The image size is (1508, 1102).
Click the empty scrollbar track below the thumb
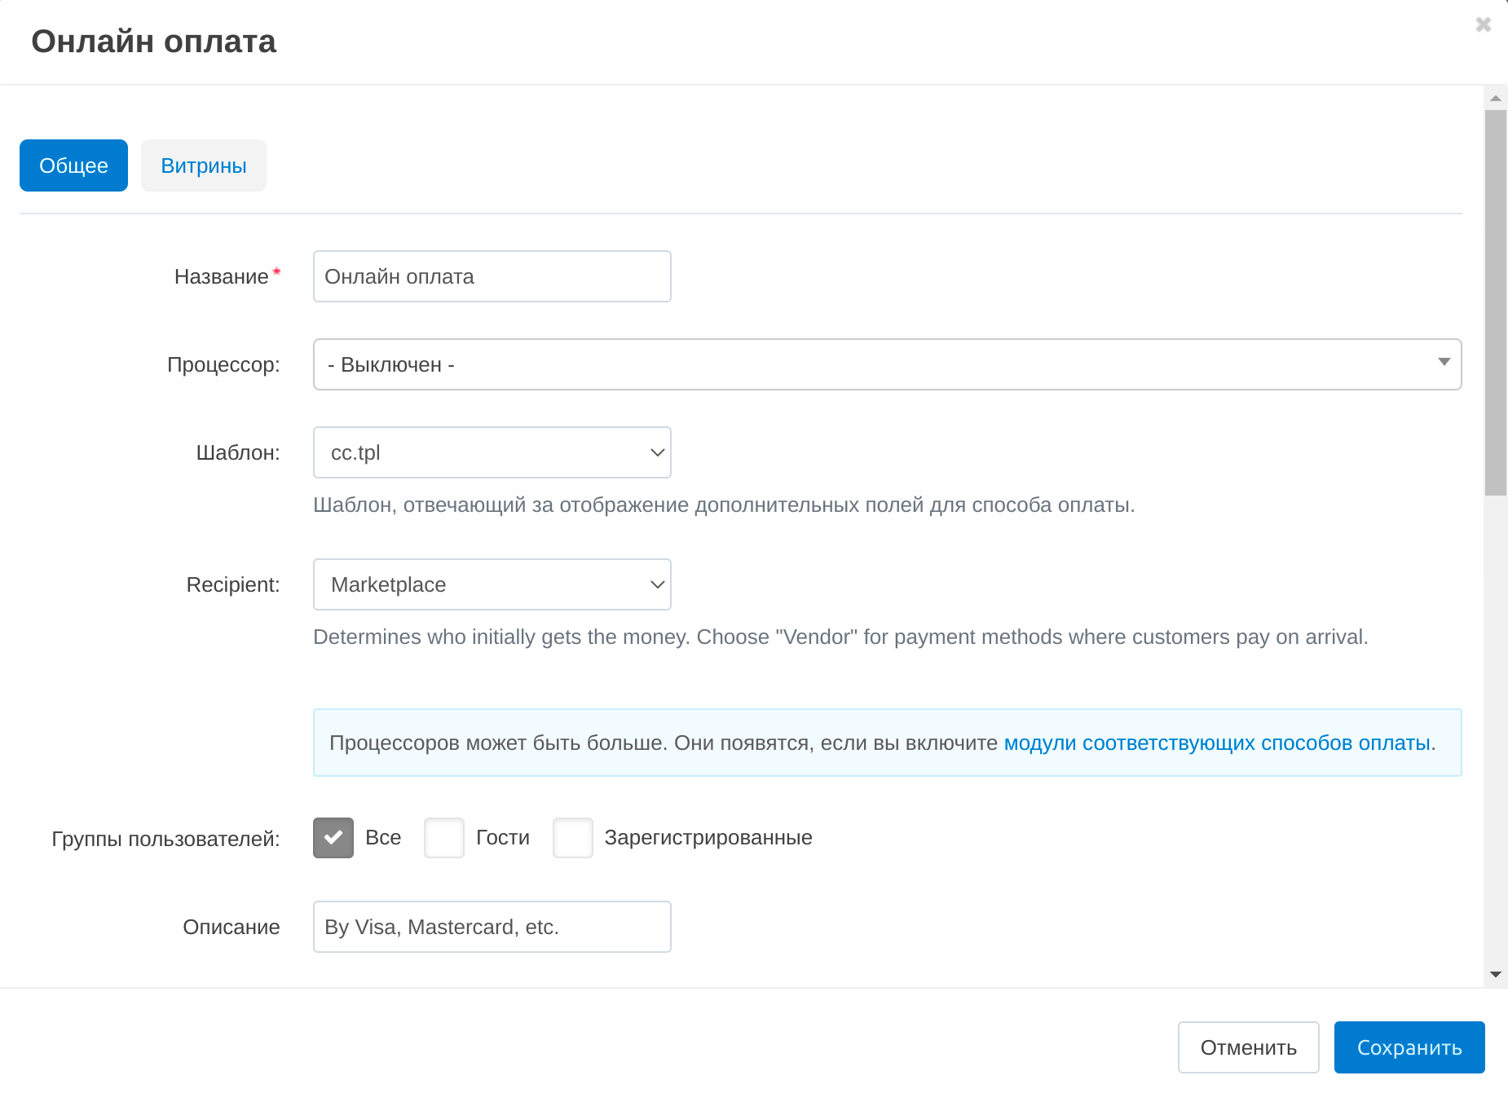[1495, 734]
